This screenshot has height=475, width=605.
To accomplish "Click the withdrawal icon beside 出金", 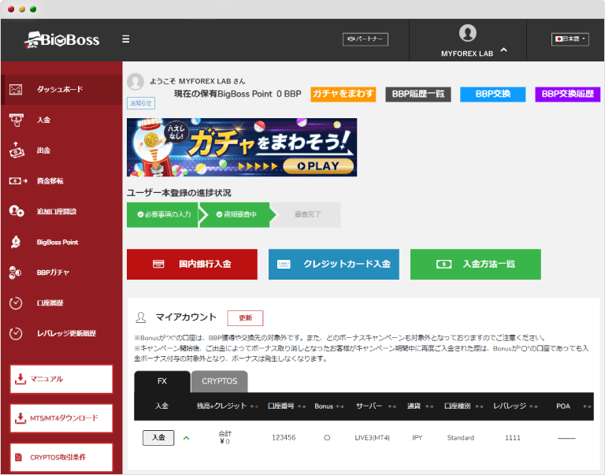I will click(17, 150).
